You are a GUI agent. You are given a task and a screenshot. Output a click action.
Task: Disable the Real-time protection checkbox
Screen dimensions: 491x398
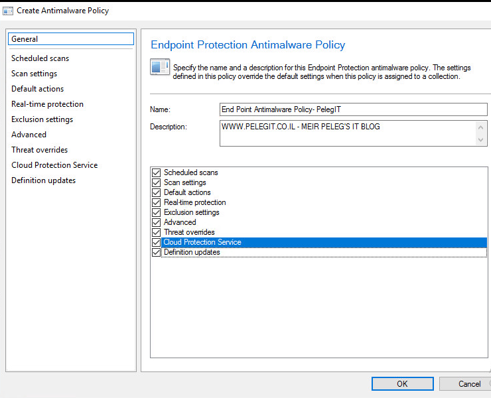click(156, 202)
